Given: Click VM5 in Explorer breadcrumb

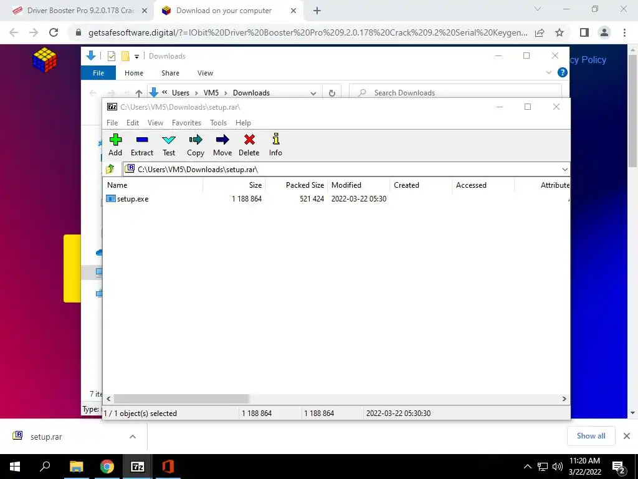Looking at the screenshot, I should click(x=211, y=93).
